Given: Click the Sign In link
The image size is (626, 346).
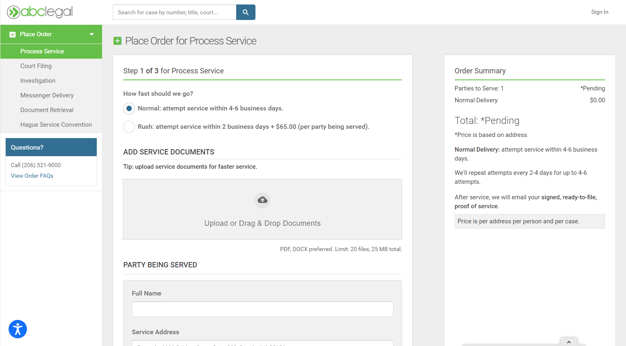Looking at the screenshot, I should 599,12.
